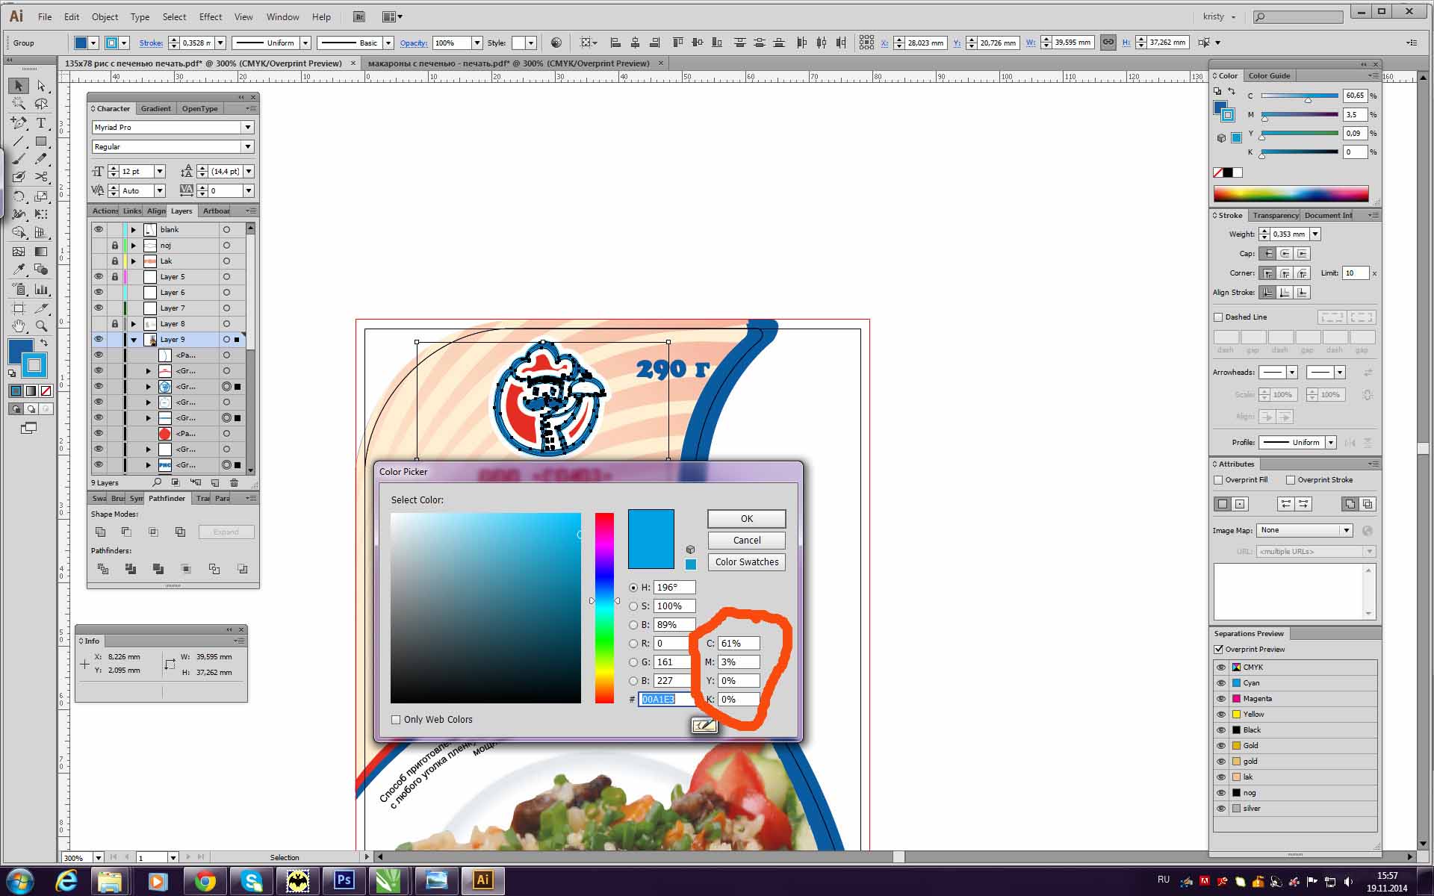Select the Zoom tool
This screenshot has width=1434, height=896.
41,326
